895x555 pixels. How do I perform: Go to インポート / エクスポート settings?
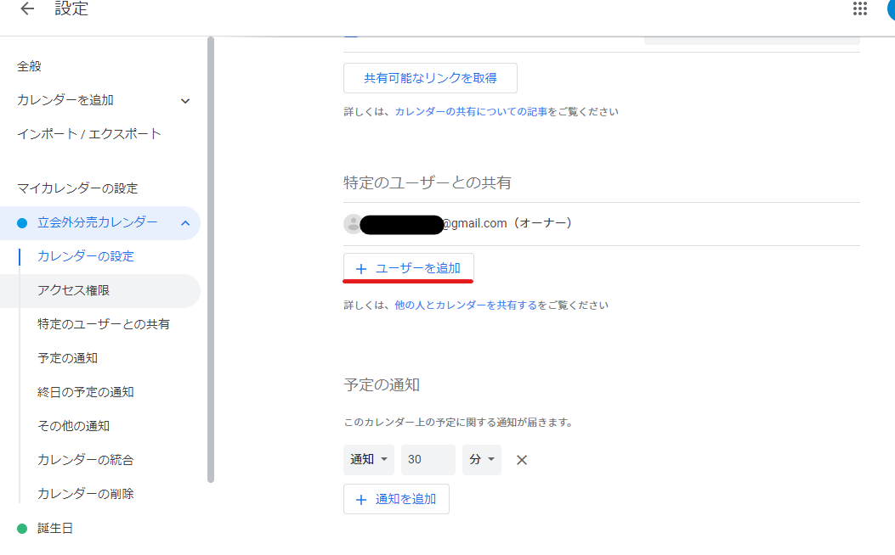pos(88,134)
